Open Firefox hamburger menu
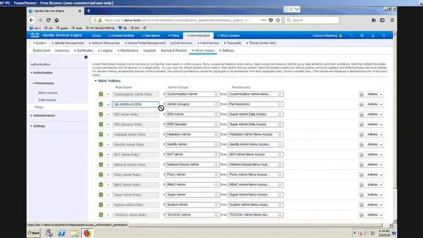The width and height of the screenshot is (423, 238). click(392, 20)
